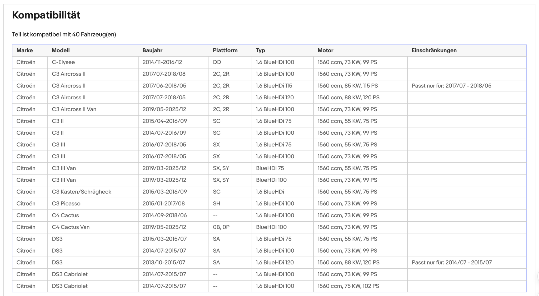Image resolution: width=539 pixels, height=296 pixels.
Task: Select the C-Elysee model cell
Action: click(93, 62)
